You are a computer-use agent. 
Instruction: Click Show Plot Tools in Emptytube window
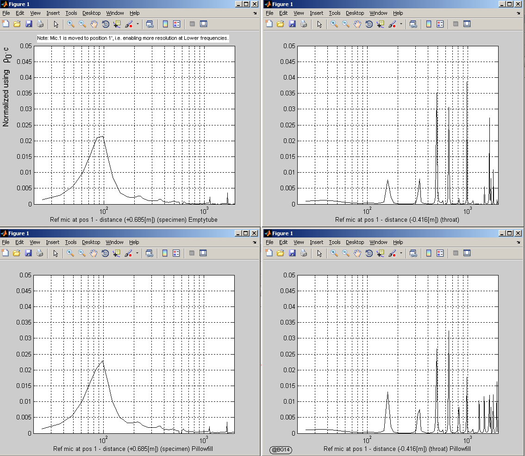coord(204,24)
